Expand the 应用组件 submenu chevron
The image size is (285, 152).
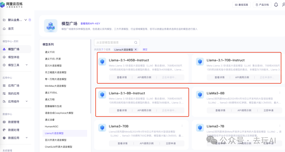coord(27,101)
